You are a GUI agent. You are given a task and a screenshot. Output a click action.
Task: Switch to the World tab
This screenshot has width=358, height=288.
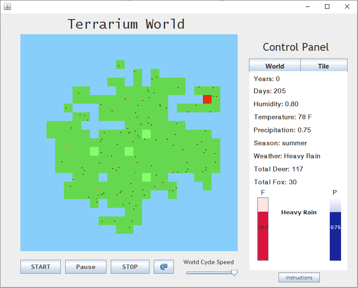275,66
